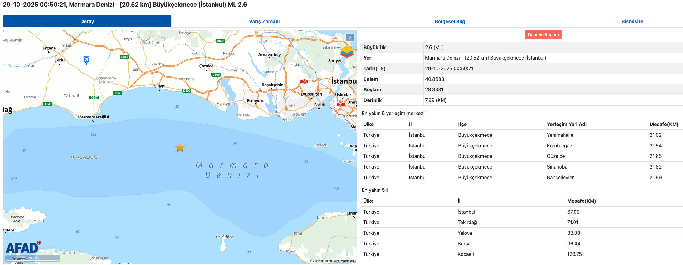Click the red O2 highway shield
The image size is (683, 265).
pos(304,82)
